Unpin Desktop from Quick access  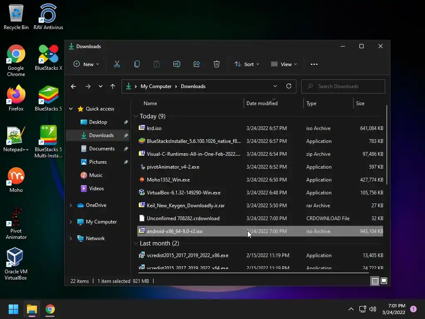tap(126, 123)
